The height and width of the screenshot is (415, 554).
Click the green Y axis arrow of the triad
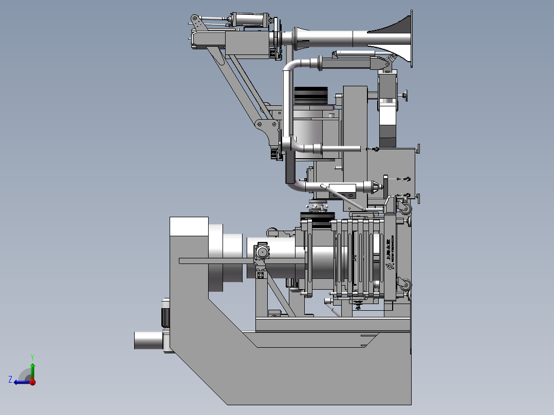tap(32, 371)
